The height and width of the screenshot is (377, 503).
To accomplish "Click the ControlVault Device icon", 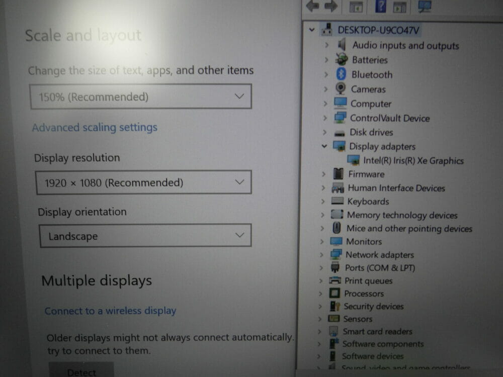I will point(340,117).
